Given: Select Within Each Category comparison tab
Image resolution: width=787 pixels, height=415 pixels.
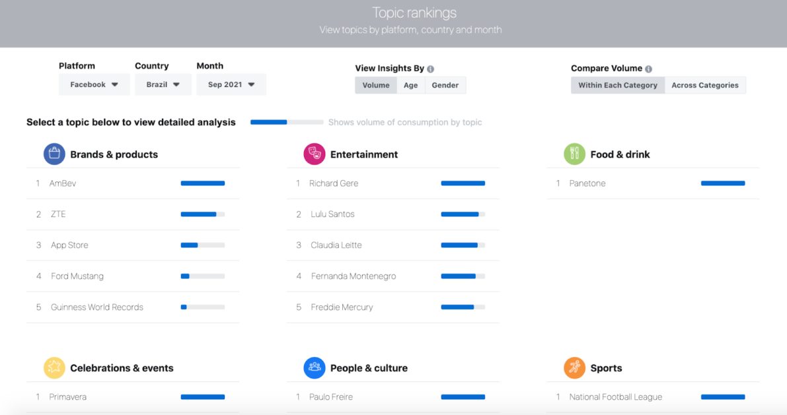Looking at the screenshot, I should tap(617, 85).
